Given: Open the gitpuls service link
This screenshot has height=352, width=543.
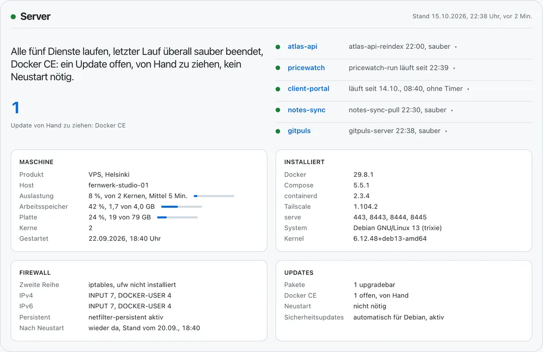Looking at the screenshot, I should pos(299,131).
